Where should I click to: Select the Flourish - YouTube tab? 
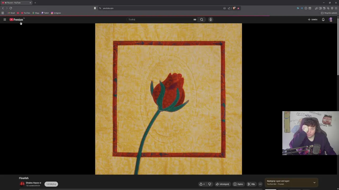pos(16,3)
